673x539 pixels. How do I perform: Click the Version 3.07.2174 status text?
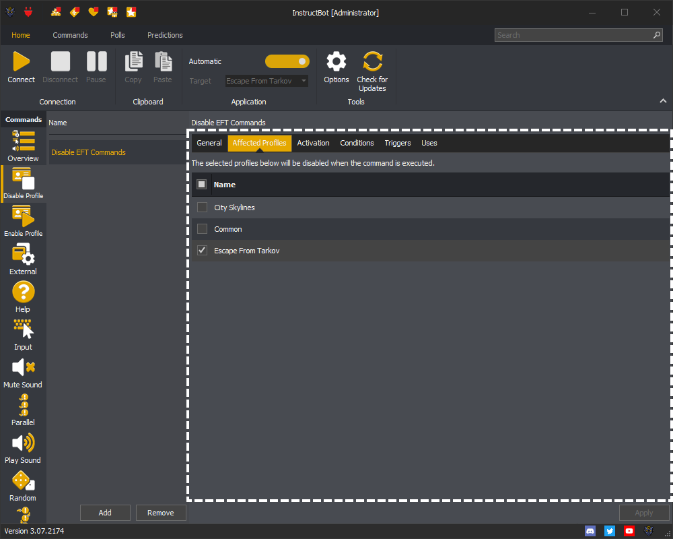tap(34, 532)
